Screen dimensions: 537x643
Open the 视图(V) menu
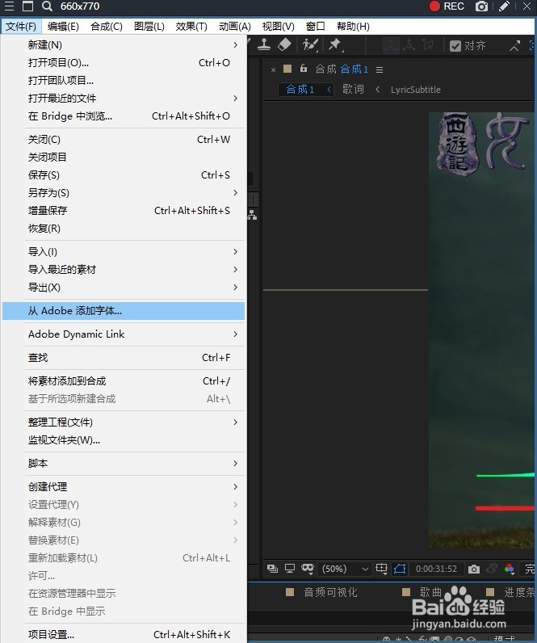[279, 27]
